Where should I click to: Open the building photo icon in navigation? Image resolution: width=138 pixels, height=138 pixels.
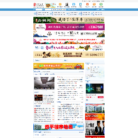(x=67, y=4)
